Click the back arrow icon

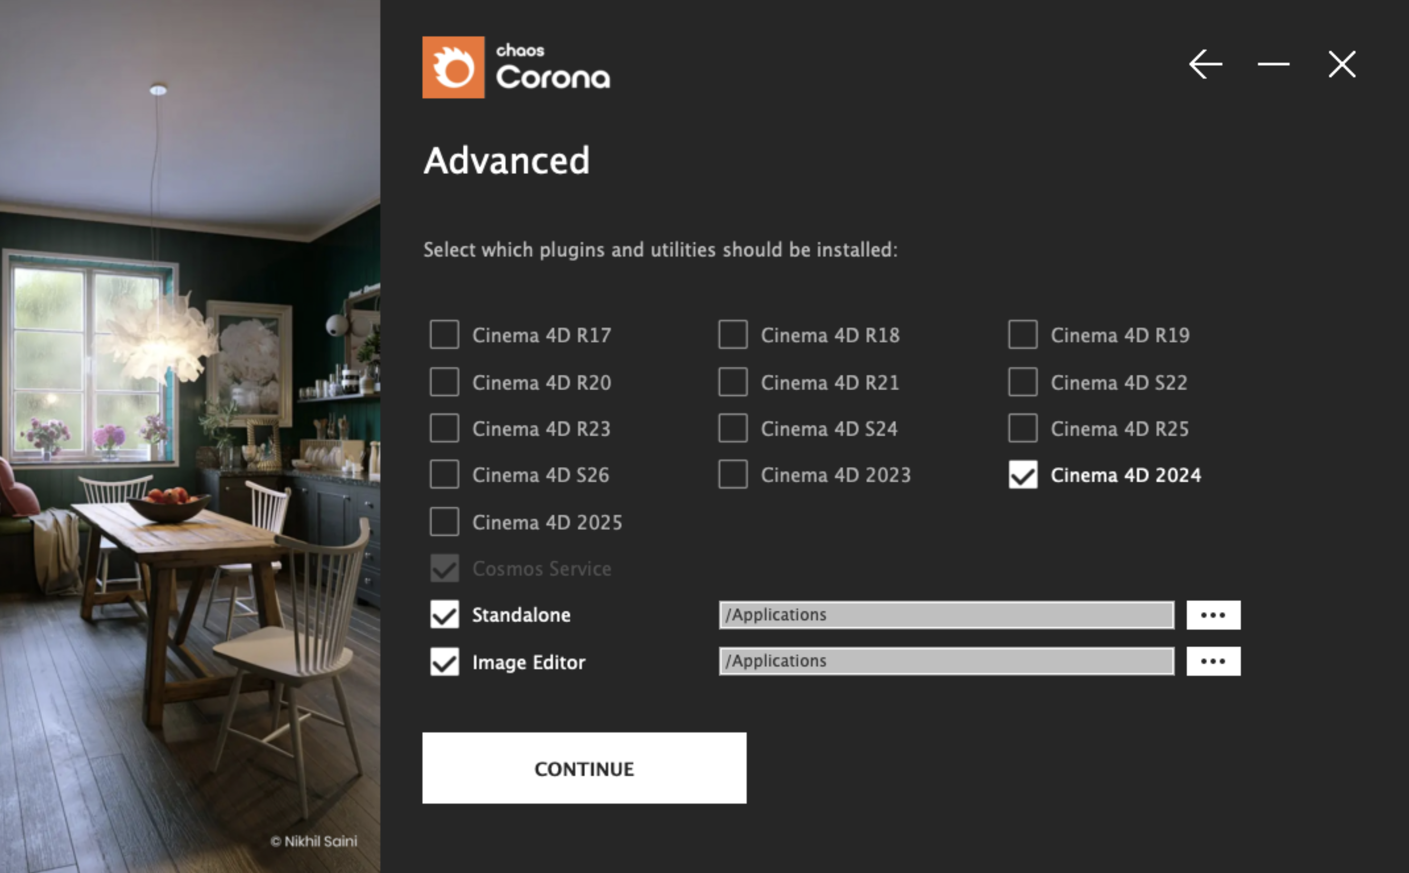click(1205, 64)
